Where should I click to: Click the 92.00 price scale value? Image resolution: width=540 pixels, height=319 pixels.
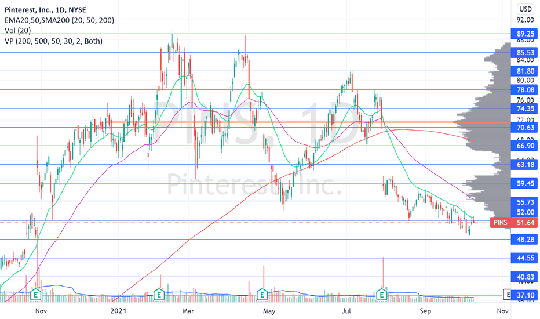pos(526,20)
